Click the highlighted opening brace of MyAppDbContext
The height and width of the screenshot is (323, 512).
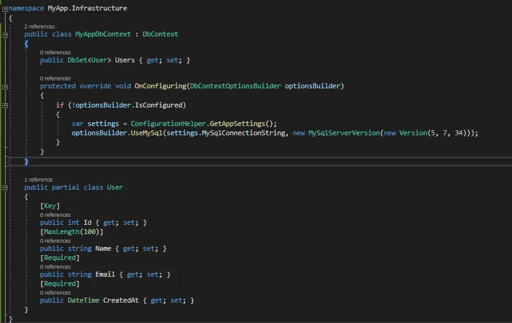26,44
